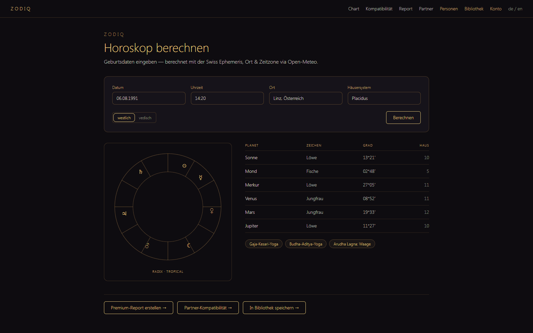Focus the Datum field with 06.08.1991

149,98
